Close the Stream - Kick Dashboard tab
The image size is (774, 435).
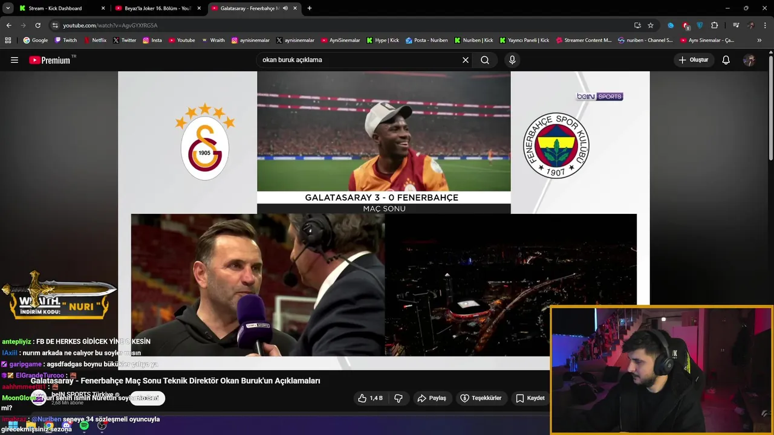[103, 8]
